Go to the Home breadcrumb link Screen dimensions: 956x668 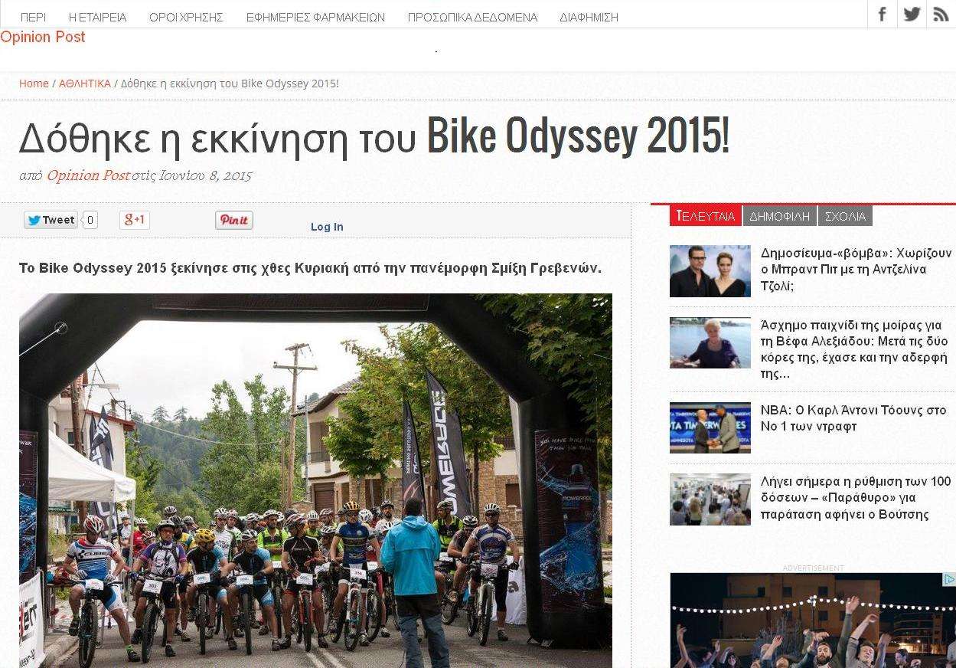click(34, 83)
